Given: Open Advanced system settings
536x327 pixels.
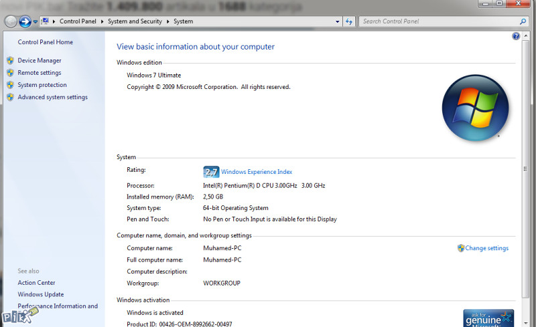Looking at the screenshot, I should (53, 97).
